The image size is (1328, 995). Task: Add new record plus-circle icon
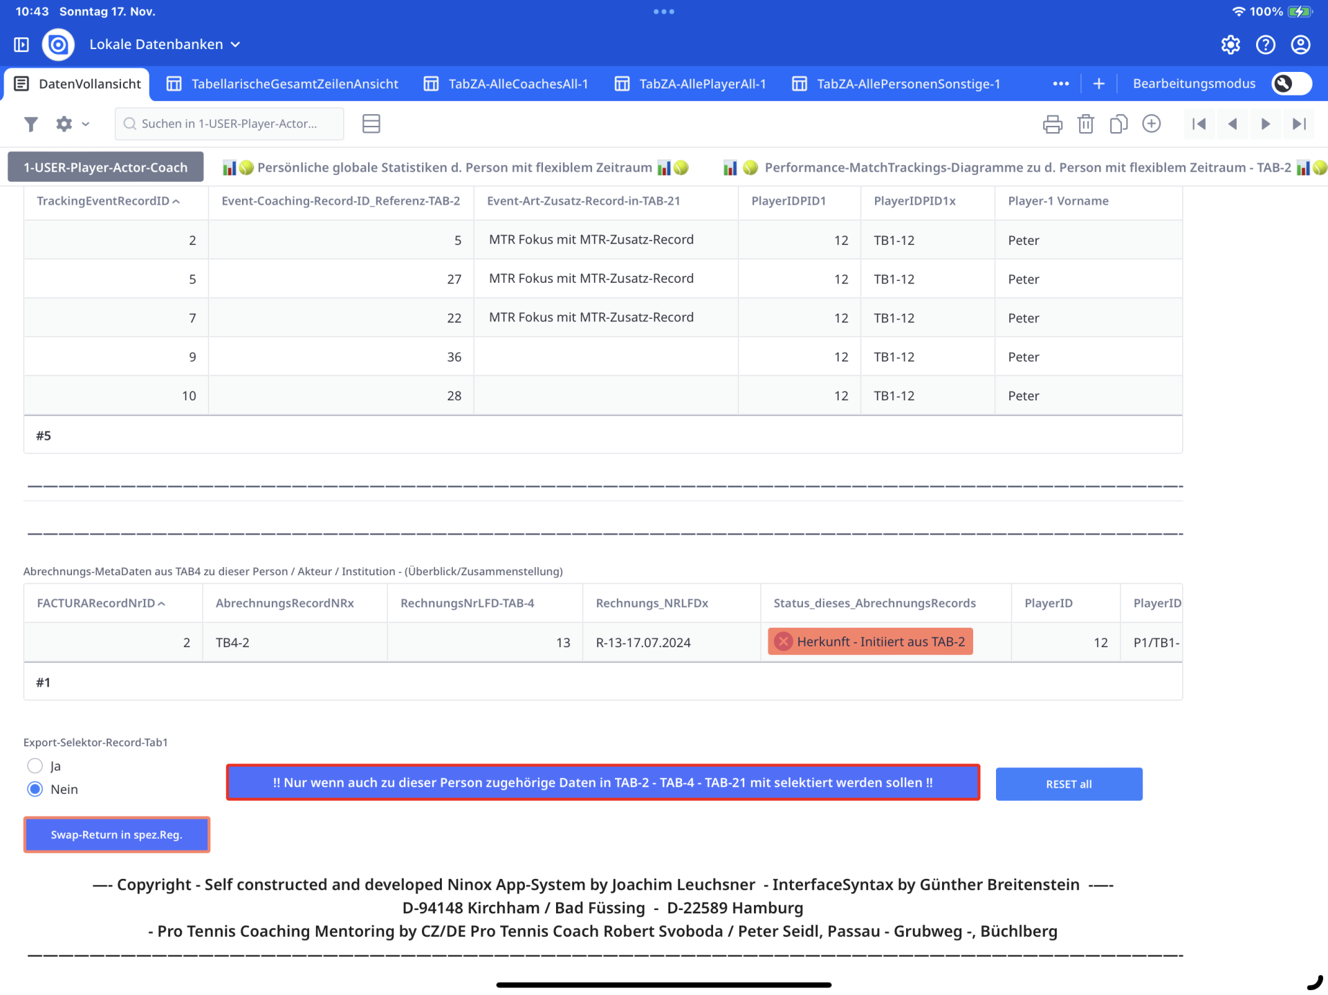[1151, 124]
